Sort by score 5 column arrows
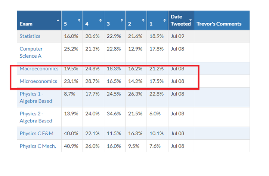Screen dimensions: 269x176 tap(79, 20)
